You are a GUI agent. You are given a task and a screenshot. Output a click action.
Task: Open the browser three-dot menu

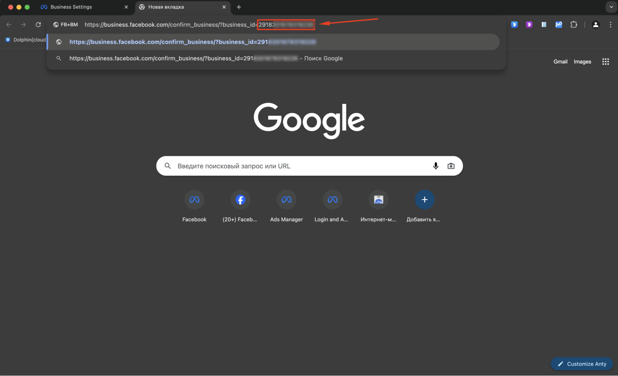611,25
